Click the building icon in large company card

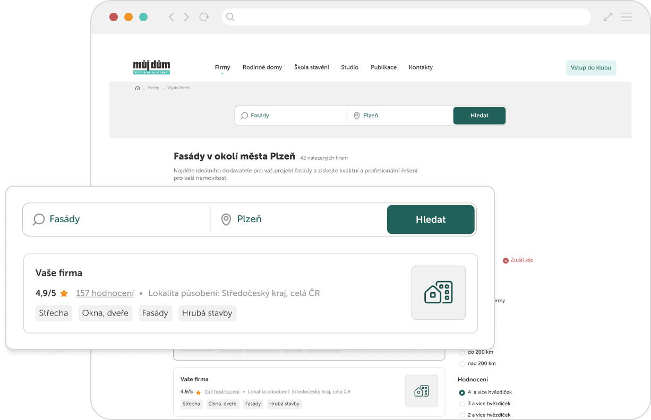[x=438, y=293]
